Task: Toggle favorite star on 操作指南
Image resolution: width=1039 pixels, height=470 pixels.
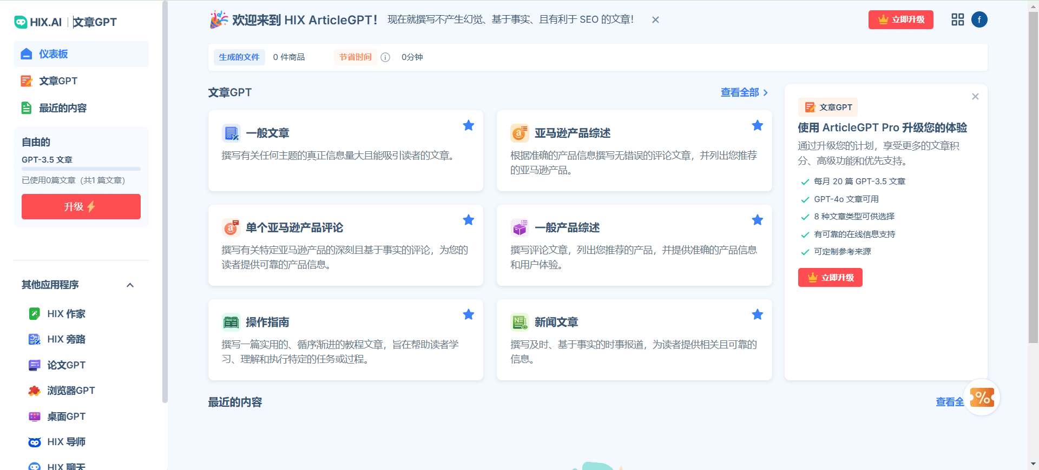Action: click(469, 314)
